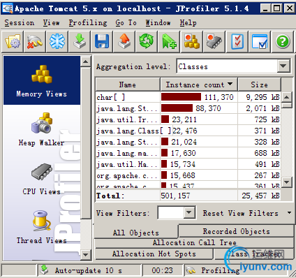Screen dimensions: 296x278
Task: Click the 00:23 timer in status bar
Action: point(163,270)
